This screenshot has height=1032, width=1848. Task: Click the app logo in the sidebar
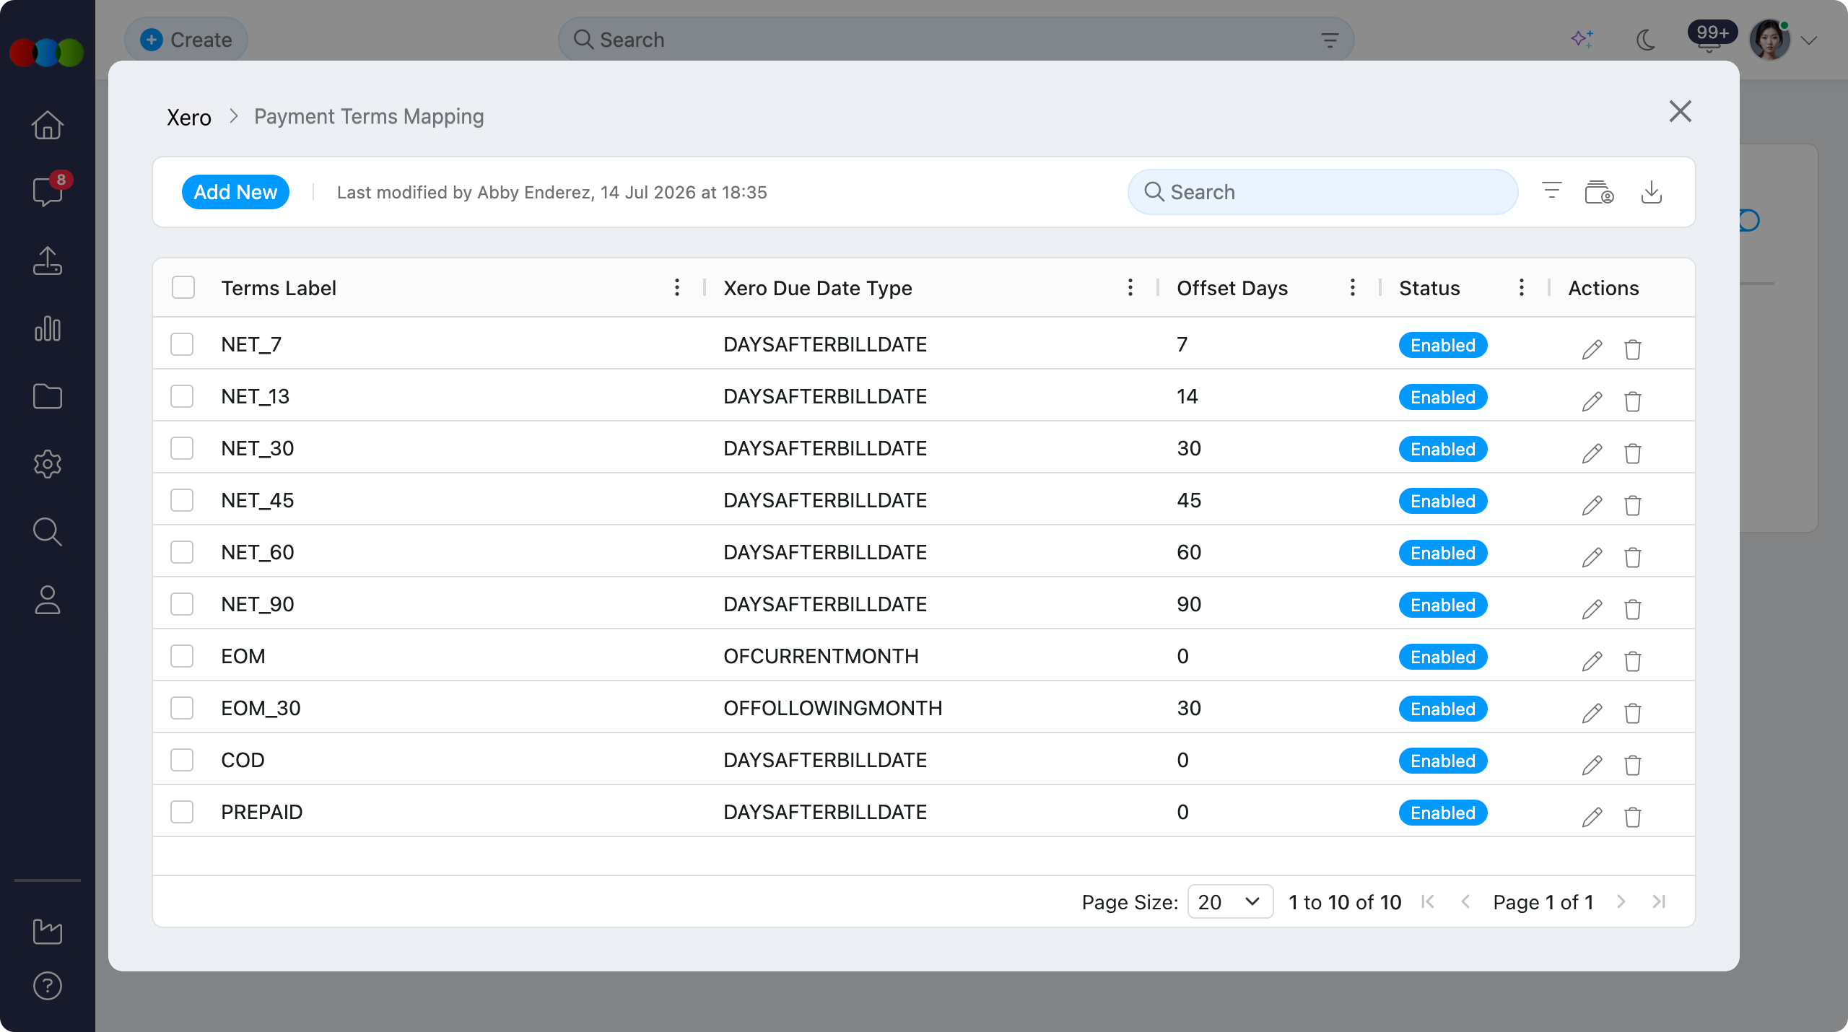coord(47,53)
